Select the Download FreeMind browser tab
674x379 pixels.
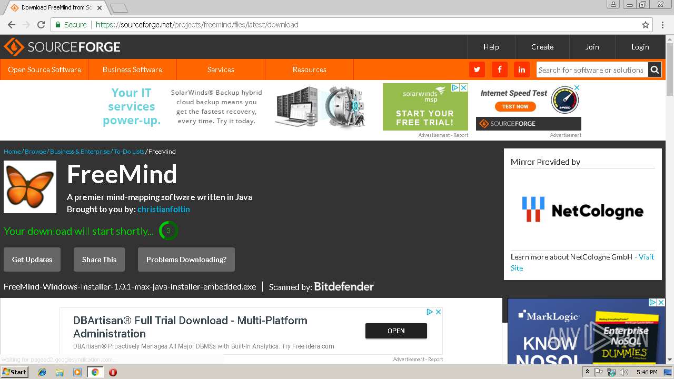click(57, 7)
